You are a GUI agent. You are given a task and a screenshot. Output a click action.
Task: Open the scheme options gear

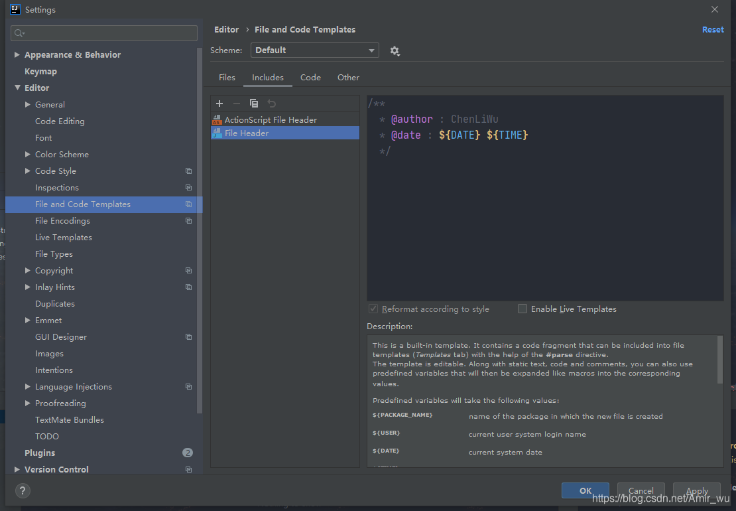(x=395, y=50)
